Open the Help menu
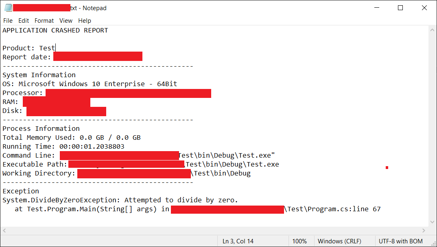 coord(85,21)
